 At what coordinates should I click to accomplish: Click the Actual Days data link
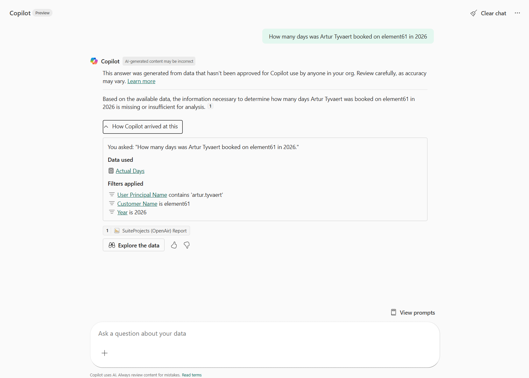[x=130, y=171]
